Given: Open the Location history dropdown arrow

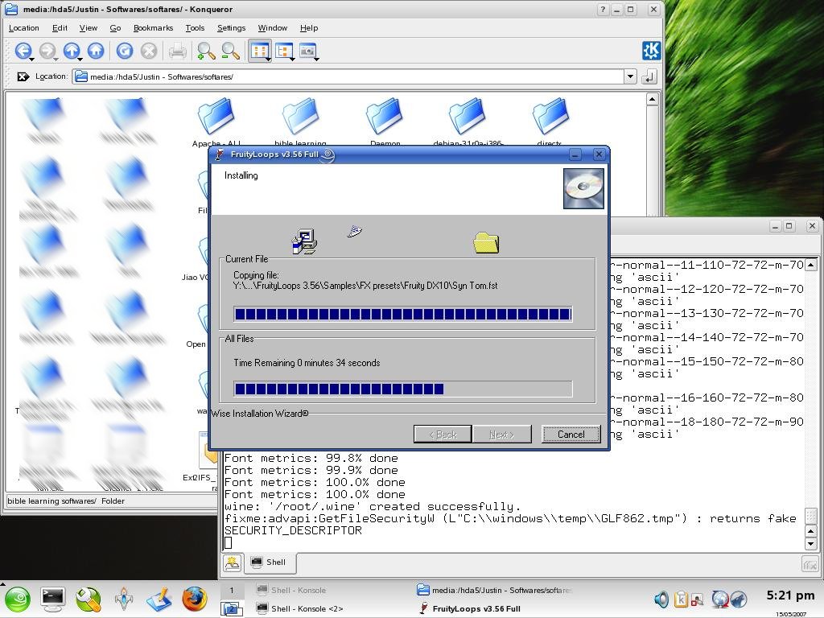Looking at the screenshot, I should (629, 76).
